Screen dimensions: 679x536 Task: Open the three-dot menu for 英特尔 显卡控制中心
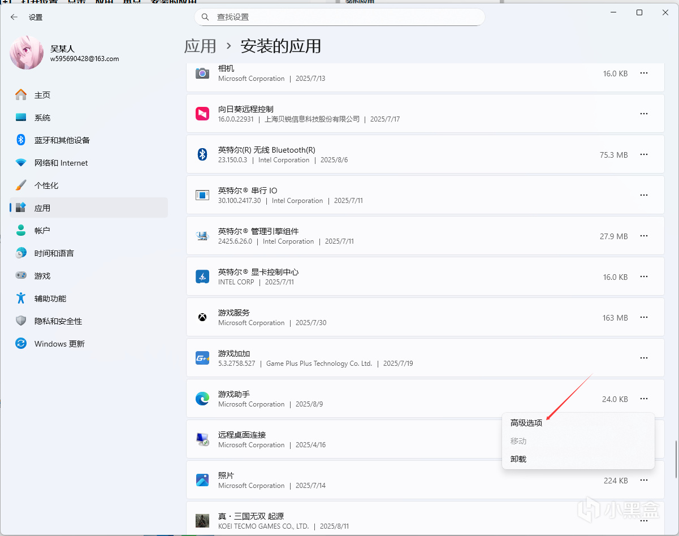643,276
